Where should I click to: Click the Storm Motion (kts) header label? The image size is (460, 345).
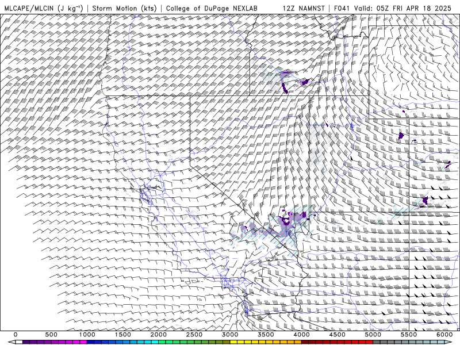click(x=125, y=8)
